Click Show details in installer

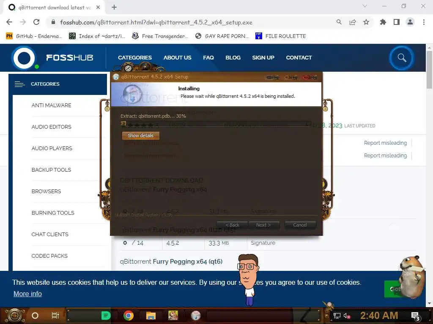coord(140,135)
